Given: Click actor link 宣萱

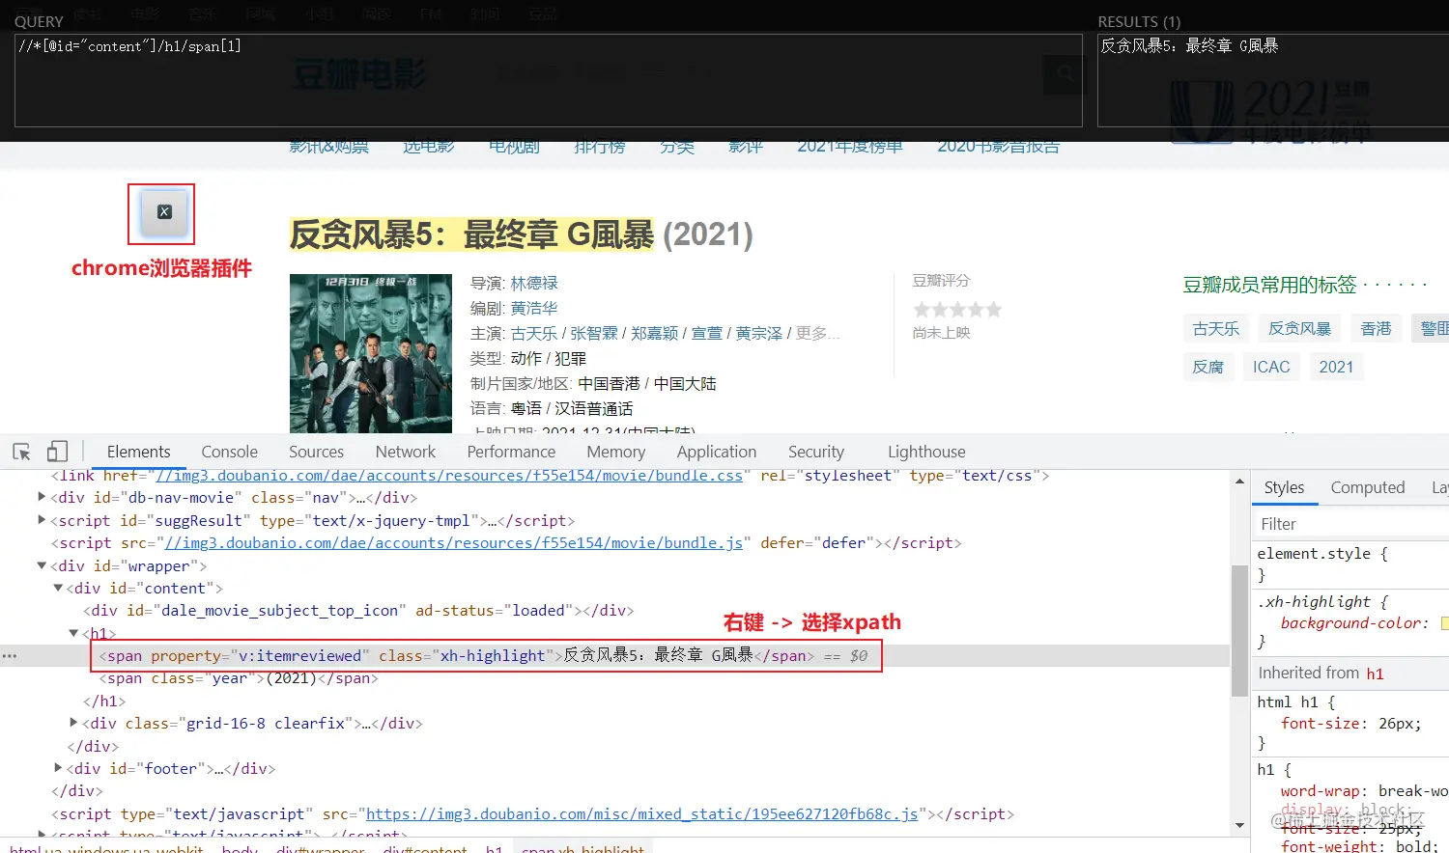Looking at the screenshot, I should 707,333.
